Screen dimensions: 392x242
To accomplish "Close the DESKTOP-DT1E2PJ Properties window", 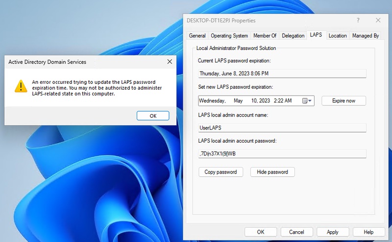I will click(378, 20).
